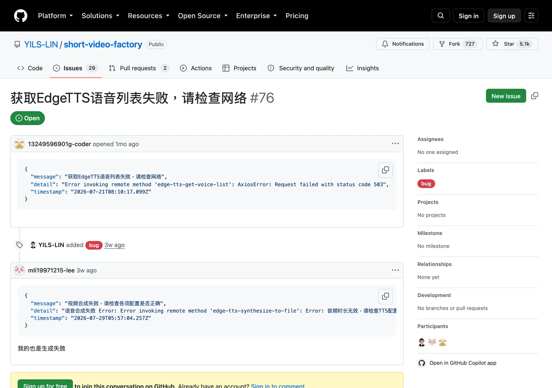Star the short-video-factory repository
Screen dimensions: 552x388
coord(512,44)
